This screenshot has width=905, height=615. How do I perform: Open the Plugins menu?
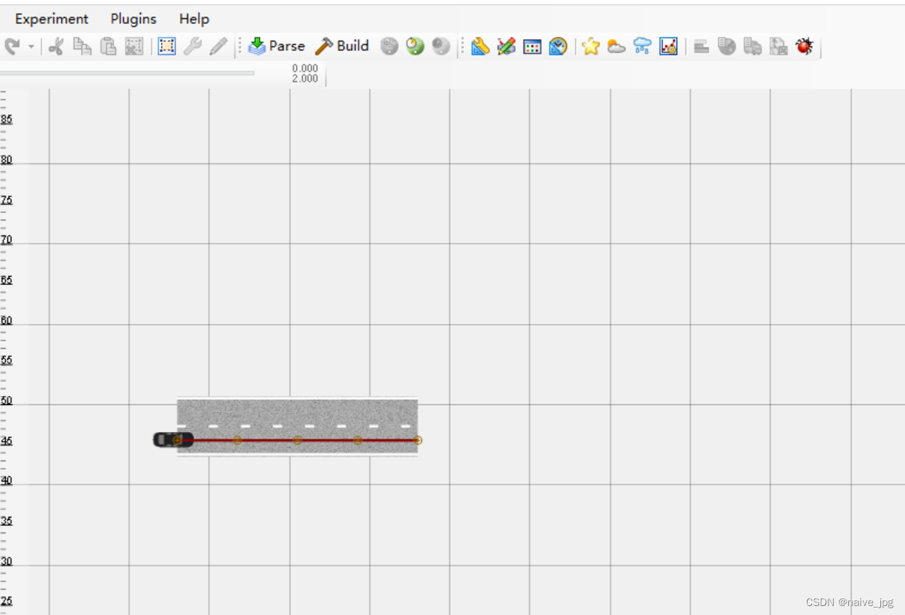click(x=133, y=19)
